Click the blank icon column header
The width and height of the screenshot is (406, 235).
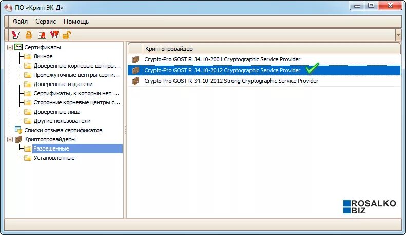tap(136, 49)
